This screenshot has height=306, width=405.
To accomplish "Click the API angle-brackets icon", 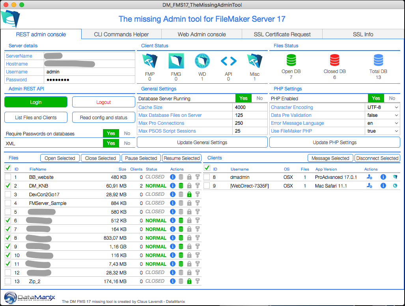I will tap(229, 61).
